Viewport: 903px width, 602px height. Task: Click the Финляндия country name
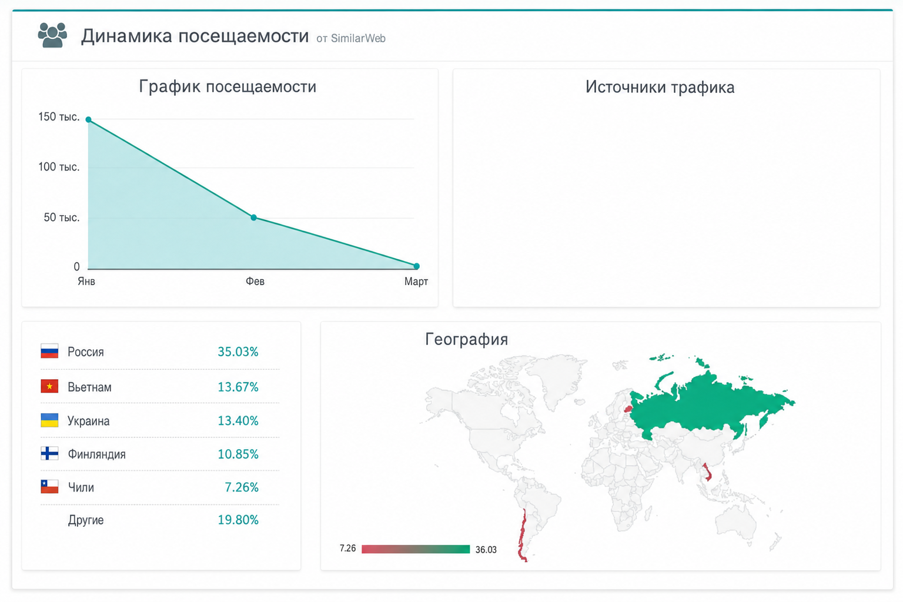click(x=96, y=454)
